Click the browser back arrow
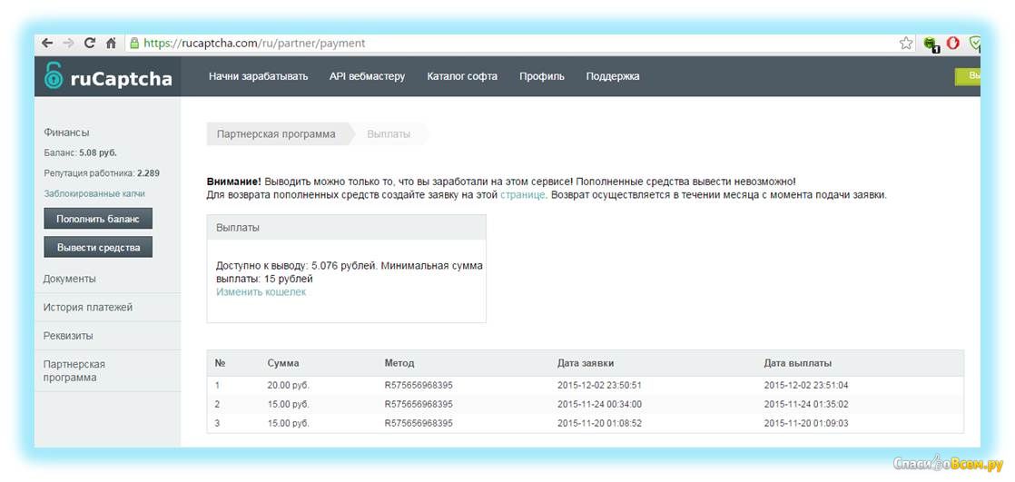Image resolution: width=1015 pixels, height=482 pixels. [x=47, y=43]
